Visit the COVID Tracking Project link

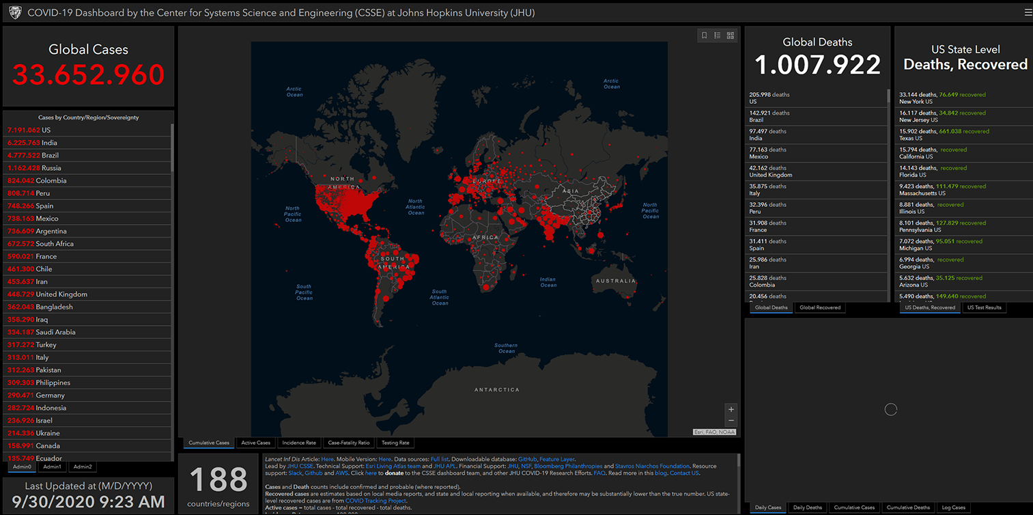click(376, 501)
